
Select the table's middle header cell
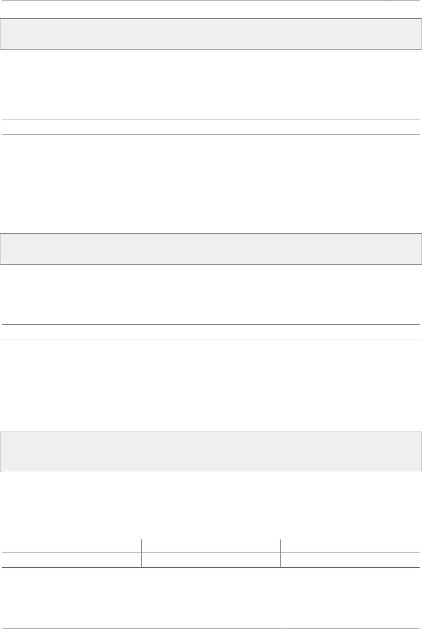click(211, 545)
